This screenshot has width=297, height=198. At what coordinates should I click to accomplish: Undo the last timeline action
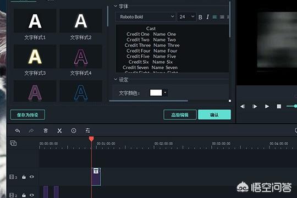18,130
